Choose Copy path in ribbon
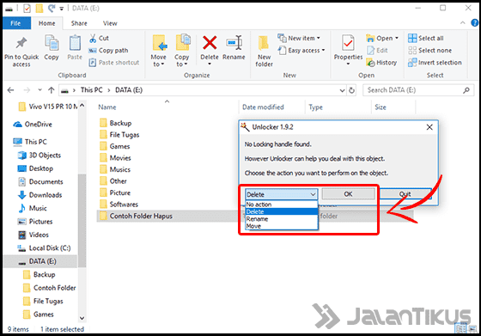481x336 pixels. click(x=108, y=51)
